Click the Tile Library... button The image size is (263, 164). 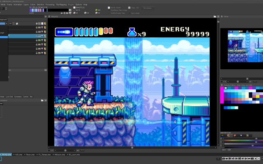click(x=148, y=8)
